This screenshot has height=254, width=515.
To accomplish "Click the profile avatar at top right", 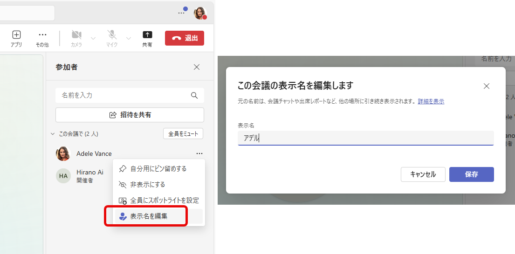I will (x=200, y=13).
